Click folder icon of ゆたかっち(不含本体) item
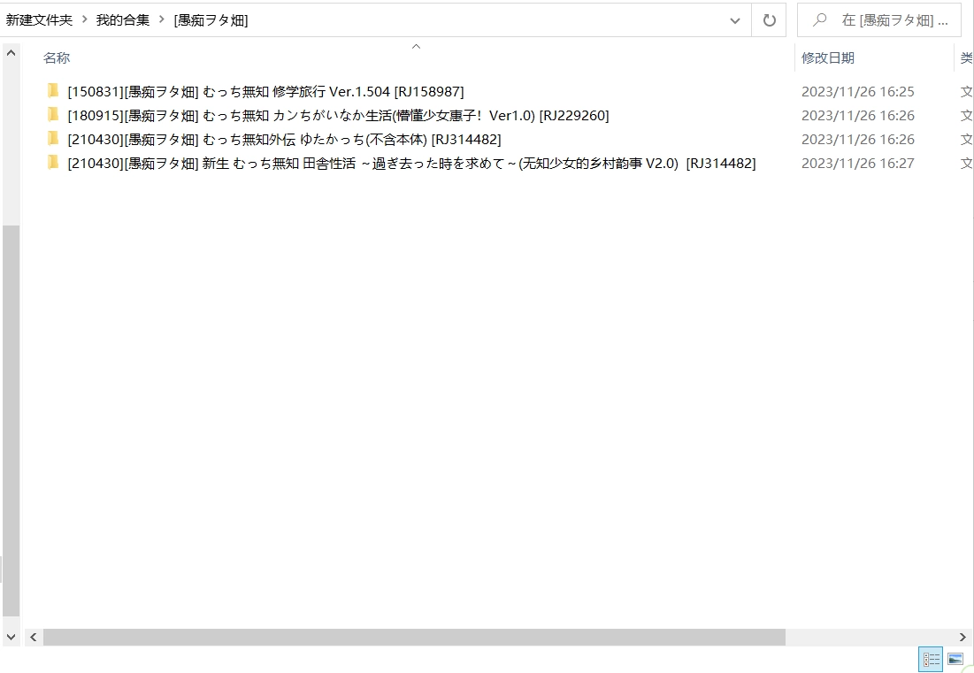 point(53,139)
